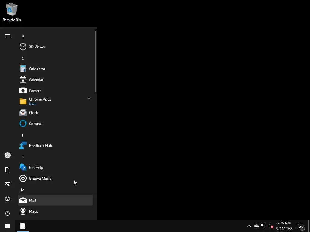
Task: Expand the Chrome Apps folder chevron
Action: [89, 99]
